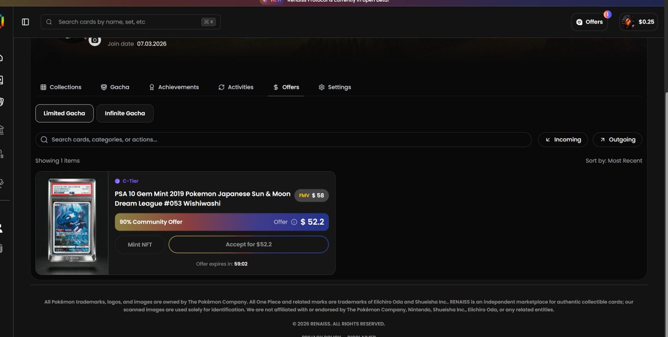Open the Wishiwashi PSA card thumbnail

pyautogui.click(x=72, y=222)
